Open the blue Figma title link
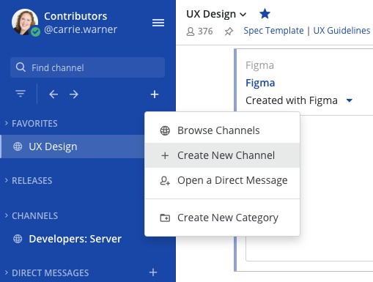The height and width of the screenshot is (282, 373). (260, 83)
